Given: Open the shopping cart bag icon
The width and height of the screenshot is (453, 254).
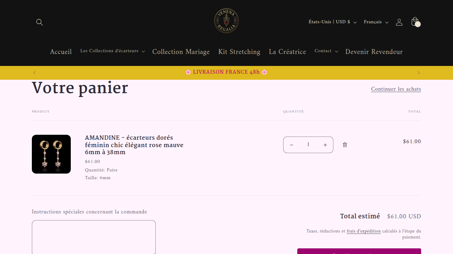Looking at the screenshot, I should coord(415,22).
